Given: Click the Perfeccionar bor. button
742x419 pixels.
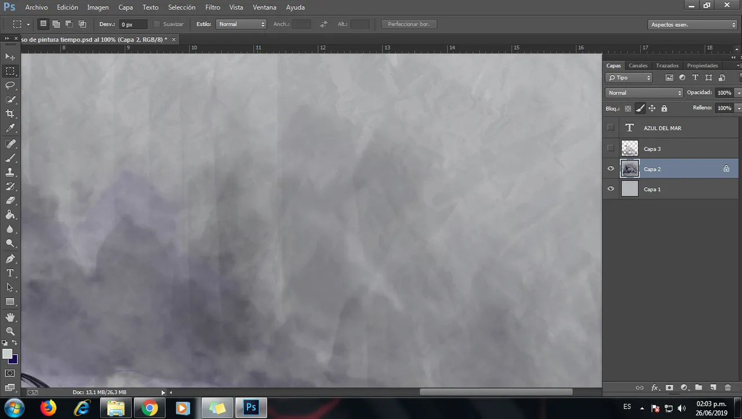Looking at the screenshot, I should [409, 24].
